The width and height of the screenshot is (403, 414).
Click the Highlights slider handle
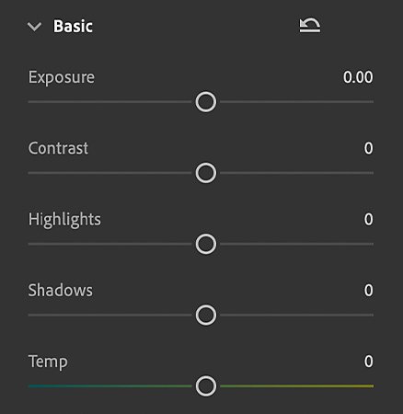(x=206, y=244)
